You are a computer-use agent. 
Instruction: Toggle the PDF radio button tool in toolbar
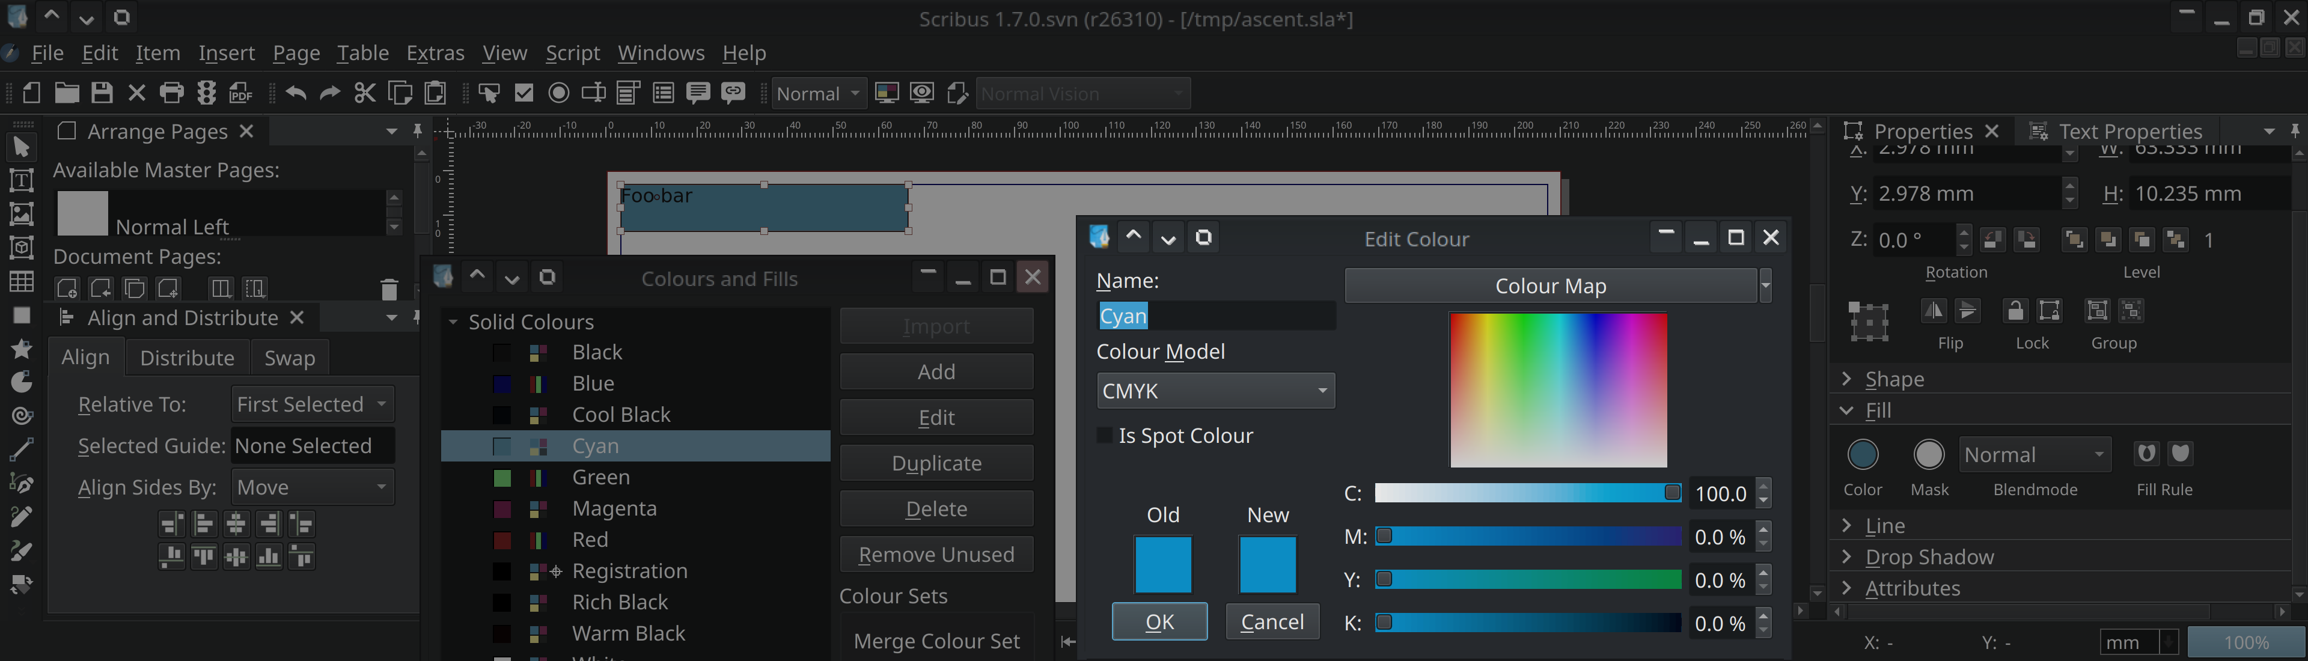click(x=558, y=93)
